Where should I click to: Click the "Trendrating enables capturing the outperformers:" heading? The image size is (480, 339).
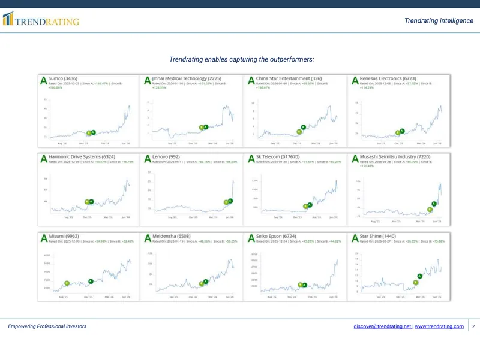(x=242, y=59)
